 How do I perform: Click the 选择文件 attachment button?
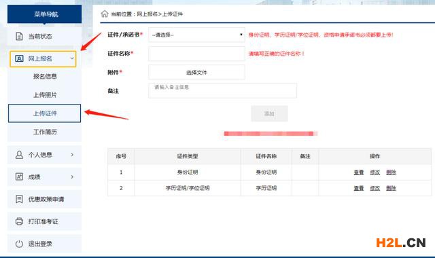(196, 73)
